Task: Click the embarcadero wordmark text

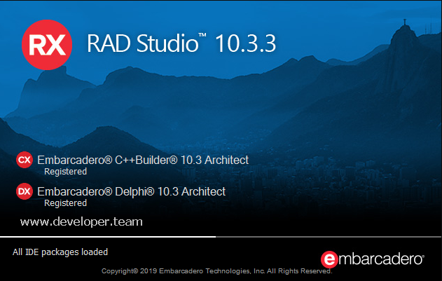Action: click(381, 258)
